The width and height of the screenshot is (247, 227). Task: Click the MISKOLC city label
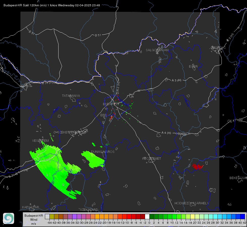[219, 47]
